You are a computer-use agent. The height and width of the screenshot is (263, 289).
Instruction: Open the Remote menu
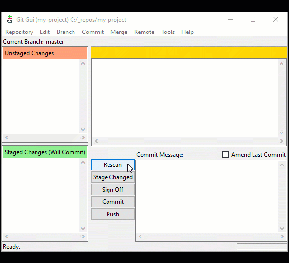pos(144,32)
